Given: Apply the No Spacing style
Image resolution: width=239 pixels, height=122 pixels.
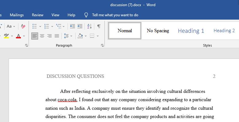Looking at the screenshot, I should 158,31.
